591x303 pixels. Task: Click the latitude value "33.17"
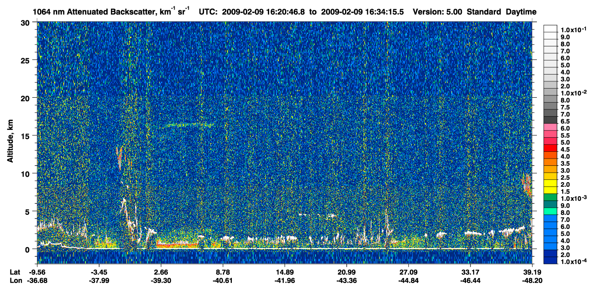tap(471, 272)
